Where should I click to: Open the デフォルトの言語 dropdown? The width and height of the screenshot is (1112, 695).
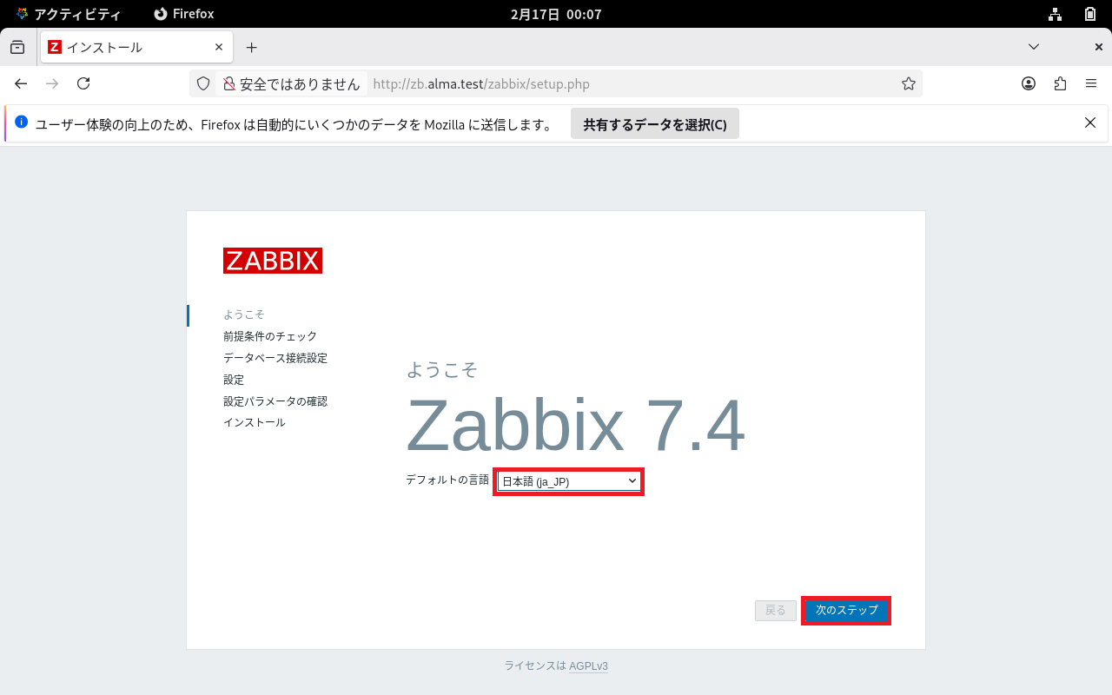tap(569, 481)
